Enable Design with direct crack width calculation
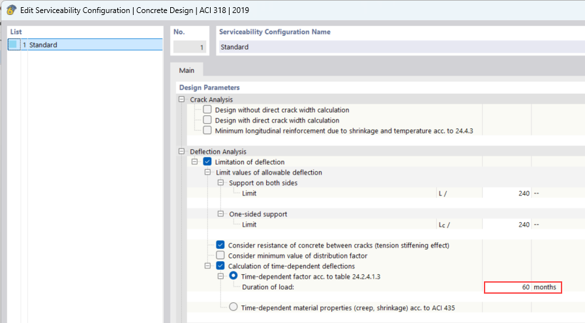 click(207, 120)
